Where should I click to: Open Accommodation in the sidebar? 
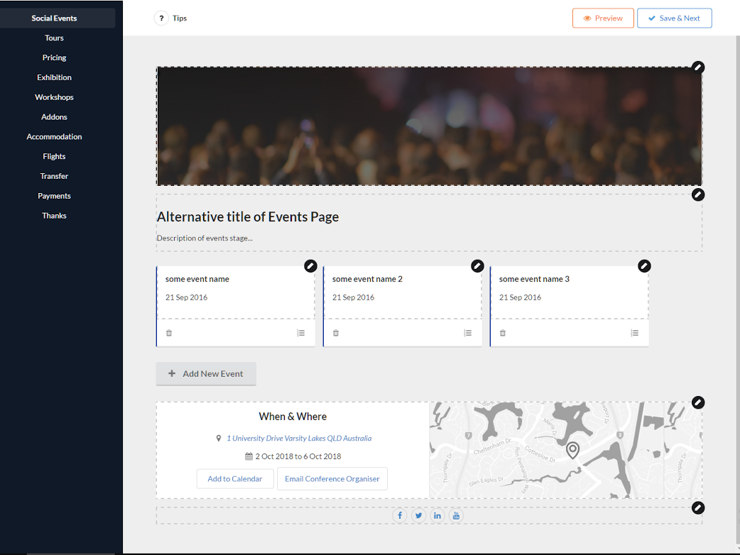point(54,137)
